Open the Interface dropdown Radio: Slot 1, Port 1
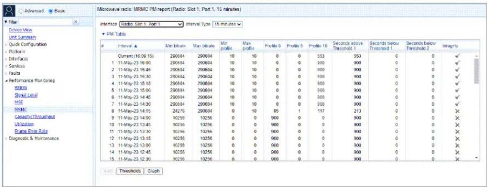Viewport: 487px width, 188px height. [x=151, y=24]
